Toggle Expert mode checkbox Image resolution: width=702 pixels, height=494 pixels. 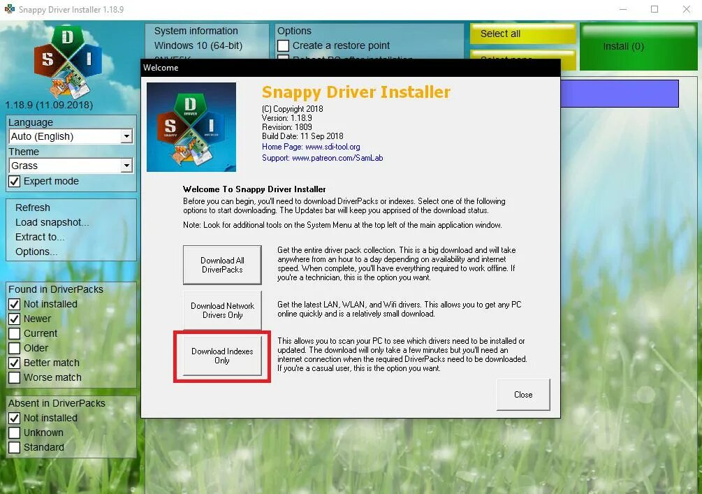[15, 182]
